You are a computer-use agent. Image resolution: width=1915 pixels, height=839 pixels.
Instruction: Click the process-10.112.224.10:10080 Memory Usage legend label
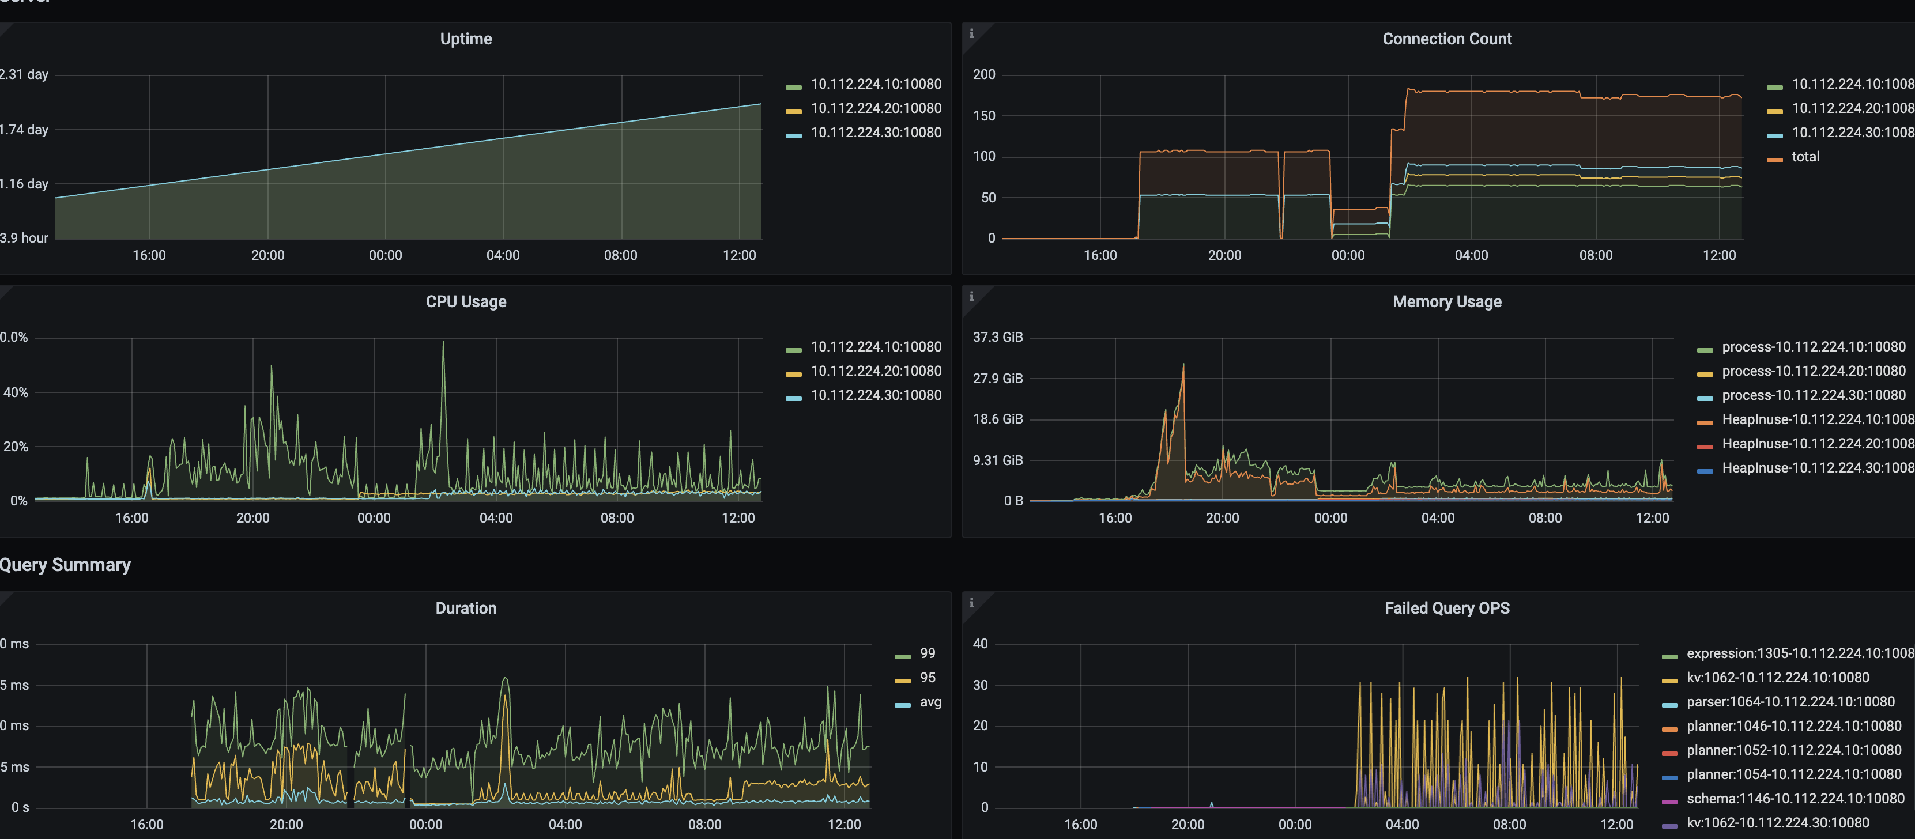point(1813,347)
